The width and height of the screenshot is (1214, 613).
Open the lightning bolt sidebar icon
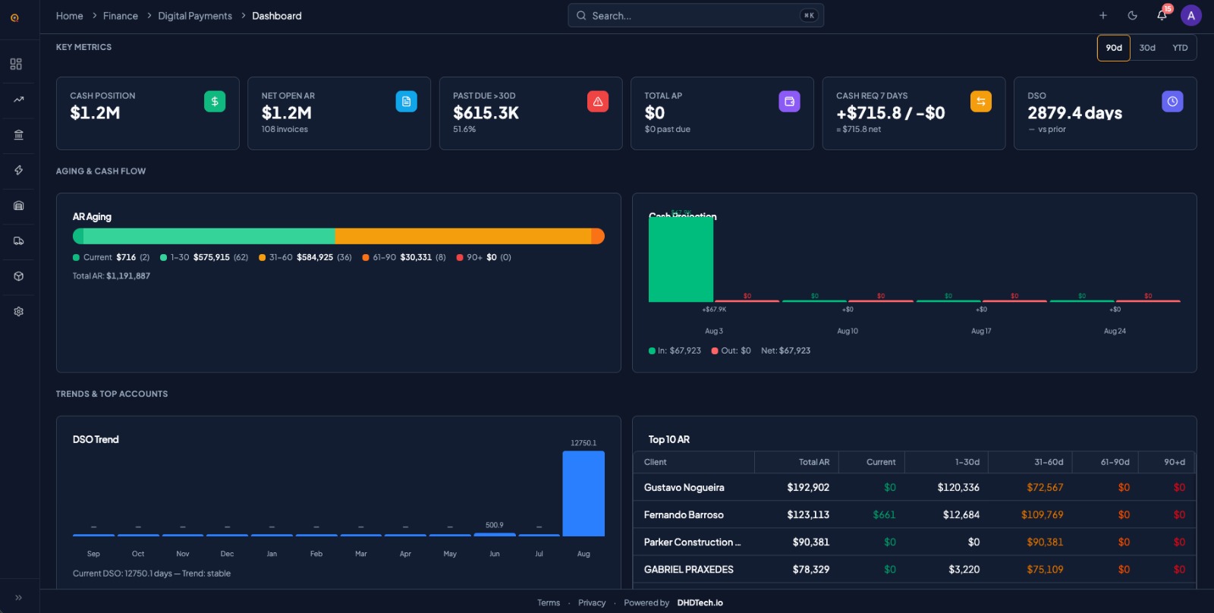[18, 170]
